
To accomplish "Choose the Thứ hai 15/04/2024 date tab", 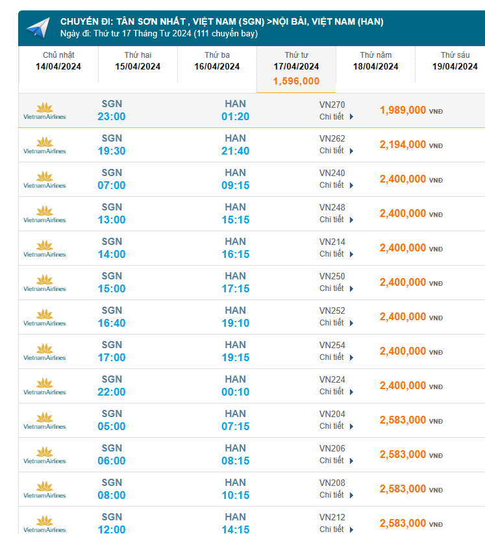I will click(x=138, y=61).
